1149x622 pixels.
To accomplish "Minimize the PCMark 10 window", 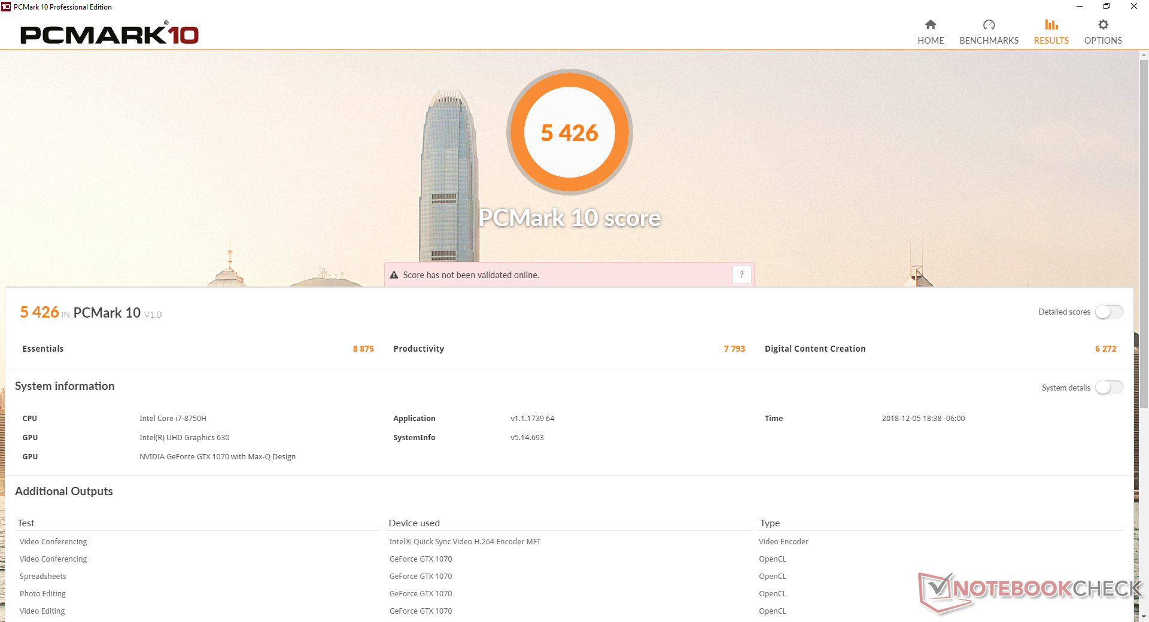I will tap(1080, 7).
